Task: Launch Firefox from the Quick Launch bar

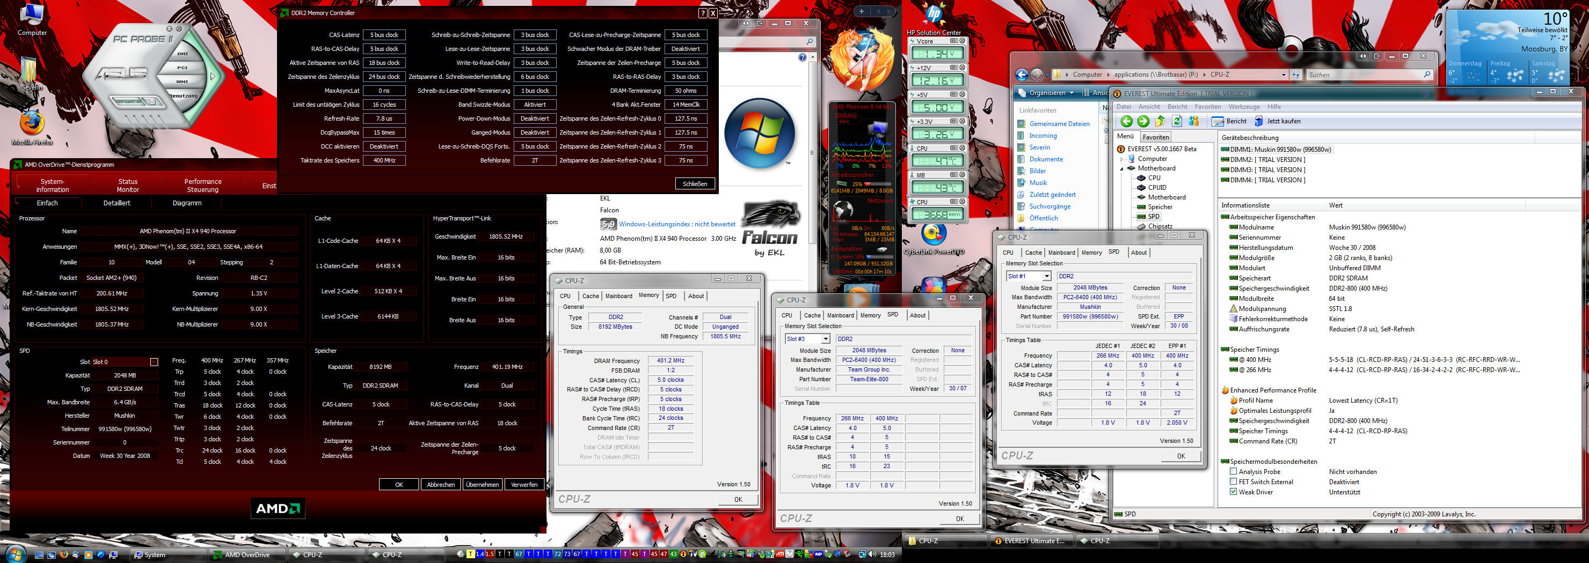Action: (63, 554)
